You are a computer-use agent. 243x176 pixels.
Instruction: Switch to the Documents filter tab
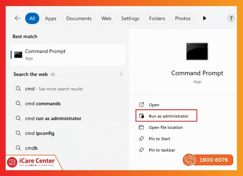(x=79, y=19)
